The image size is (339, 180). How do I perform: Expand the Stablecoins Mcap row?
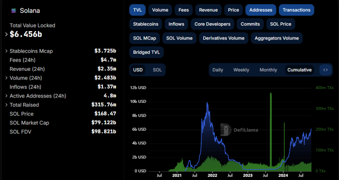[6, 51]
